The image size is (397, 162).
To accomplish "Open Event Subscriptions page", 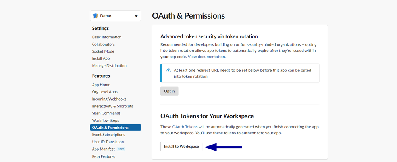I will (x=108, y=135).
